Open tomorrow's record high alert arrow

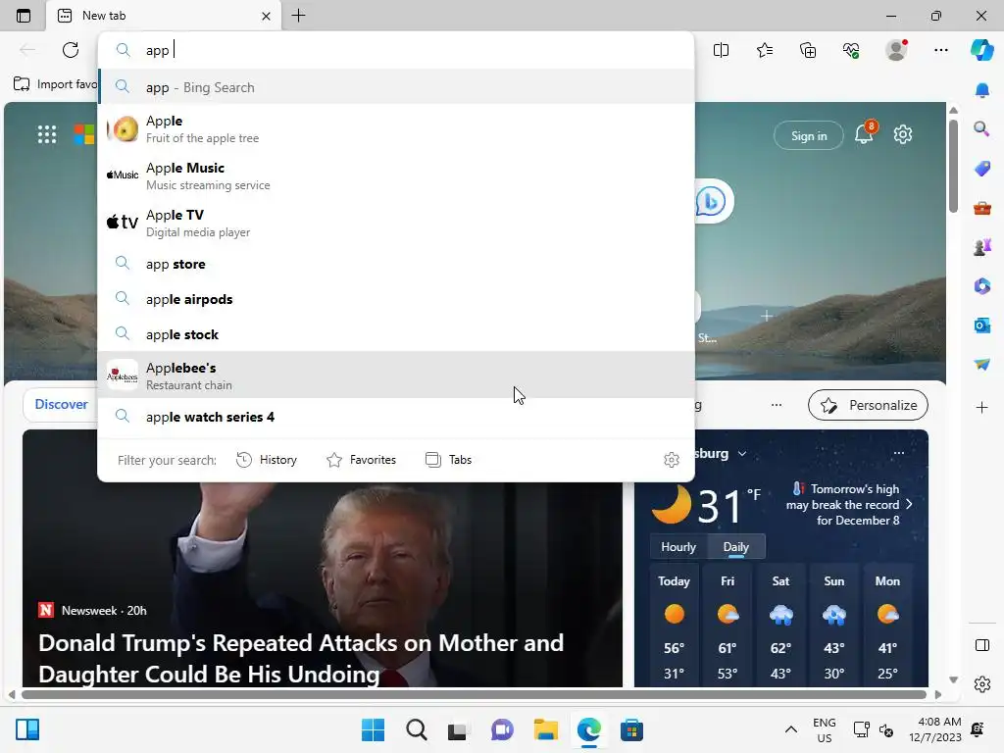[x=909, y=505]
